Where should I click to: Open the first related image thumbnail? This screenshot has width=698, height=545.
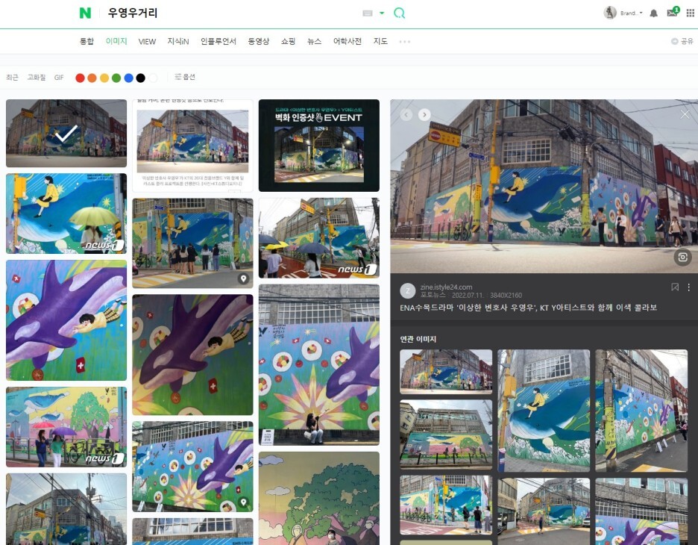(446, 372)
